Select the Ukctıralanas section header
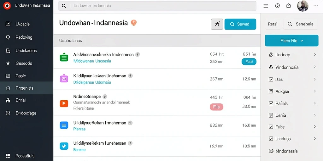323x161 pixels. (157, 41)
